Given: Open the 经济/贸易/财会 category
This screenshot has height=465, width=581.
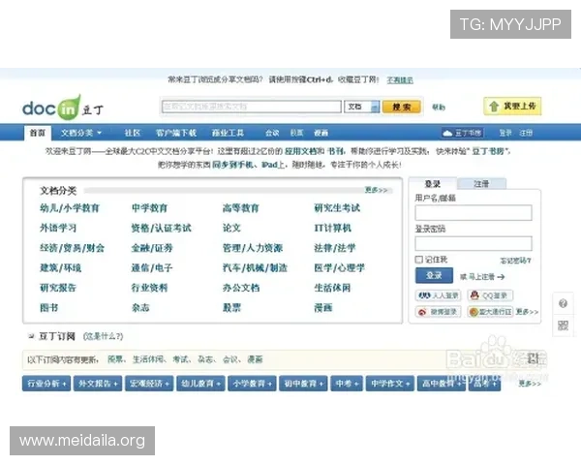Looking at the screenshot, I should (73, 248).
